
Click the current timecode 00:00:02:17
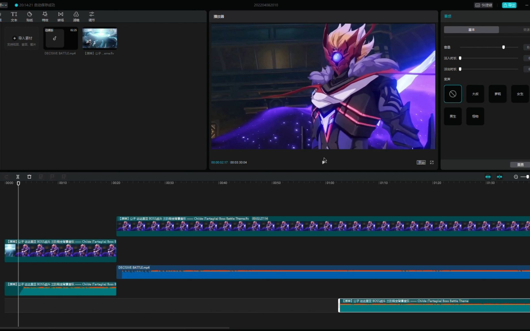tap(219, 162)
